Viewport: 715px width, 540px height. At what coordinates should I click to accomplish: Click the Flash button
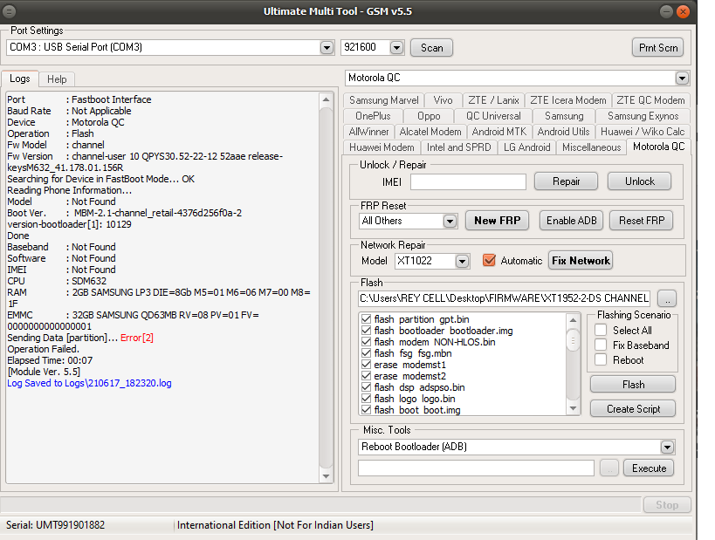633,385
